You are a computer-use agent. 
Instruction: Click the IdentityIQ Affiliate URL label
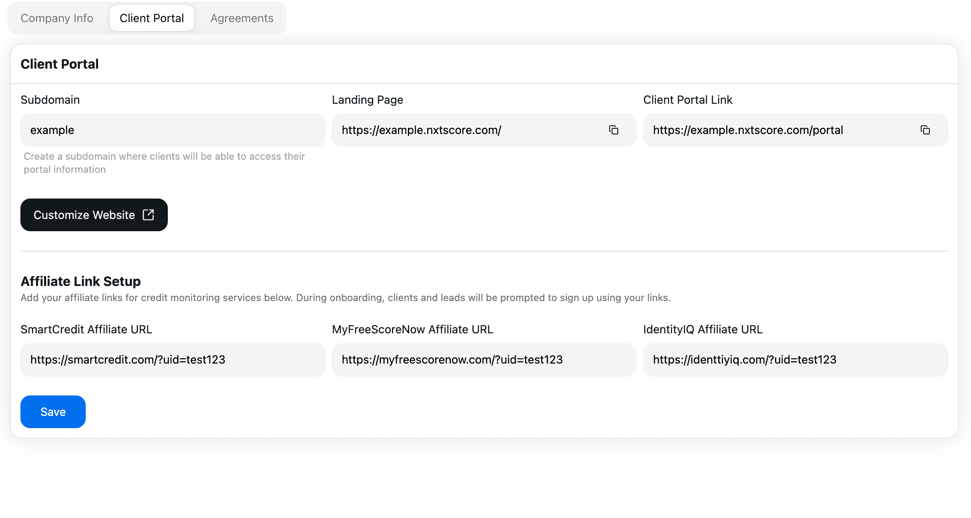coord(702,329)
